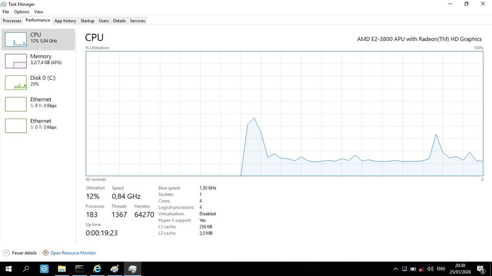The image size is (492, 276).
Task: Click the Virtualization value Disabled
Action: [x=208, y=214]
